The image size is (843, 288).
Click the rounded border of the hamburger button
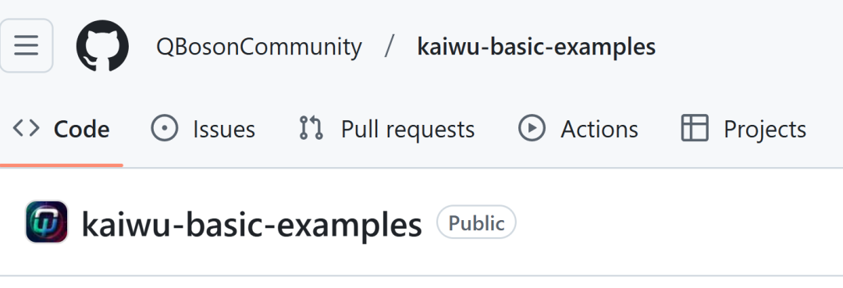click(x=26, y=20)
